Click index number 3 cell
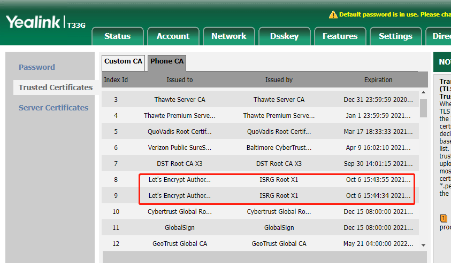Viewport: 451px width, 263px height. [116, 100]
